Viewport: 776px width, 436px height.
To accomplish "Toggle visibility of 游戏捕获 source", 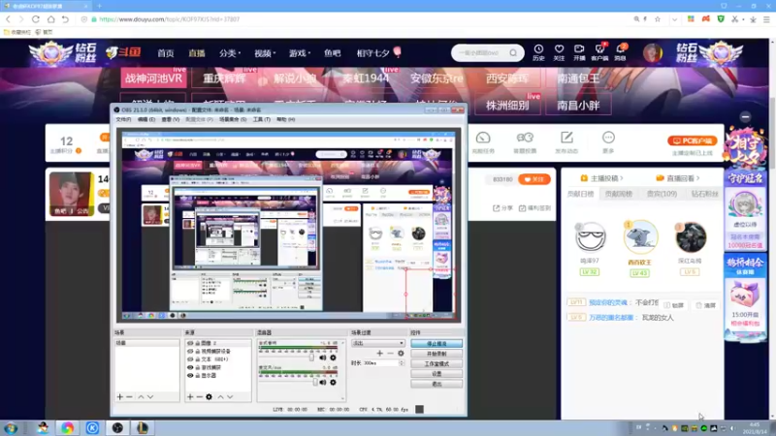I will tap(190, 367).
